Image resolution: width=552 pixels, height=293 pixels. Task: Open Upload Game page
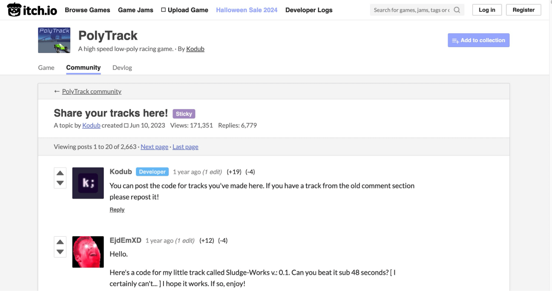tap(185, 10)
